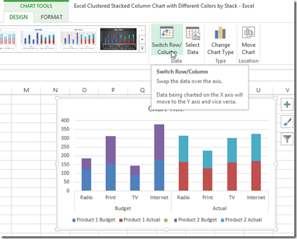Open the Select Data dialog icon
Image resolution: width=297 pixels, height=239 pixels.
(x=193, y=33)
